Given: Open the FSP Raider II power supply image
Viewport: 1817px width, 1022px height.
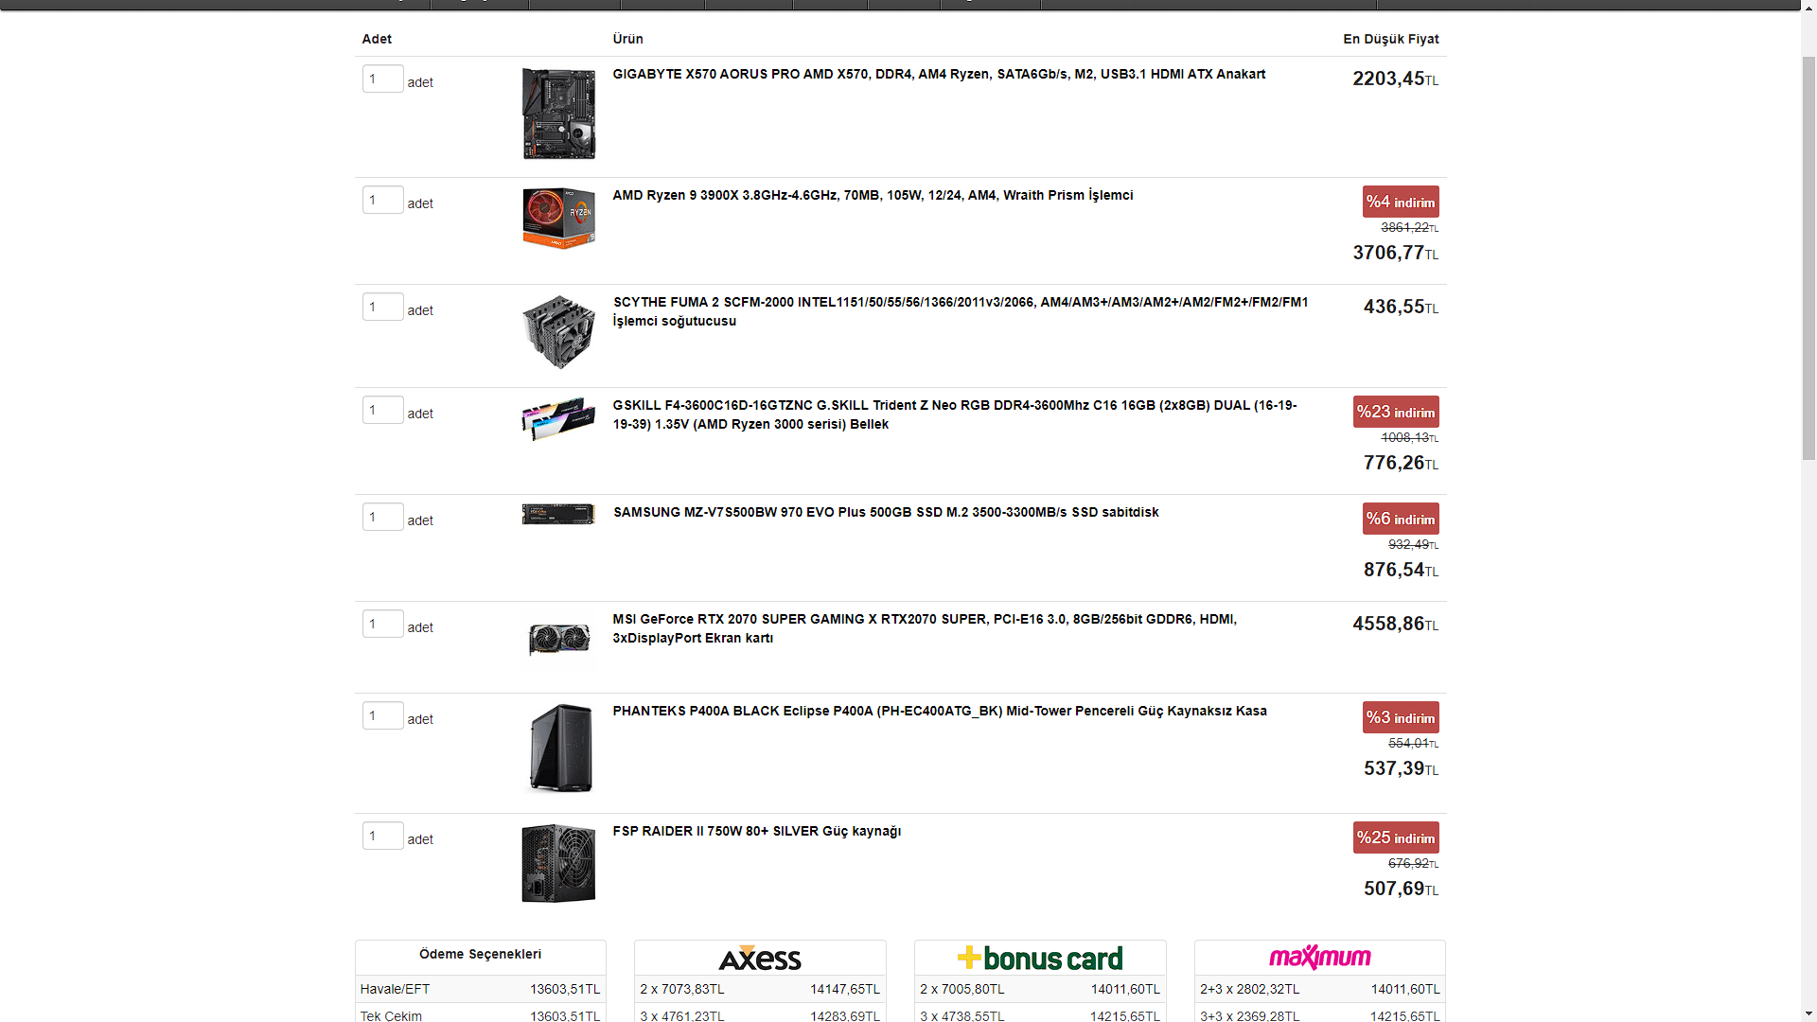Looking at the screenshot, I should tap(558, 862).
